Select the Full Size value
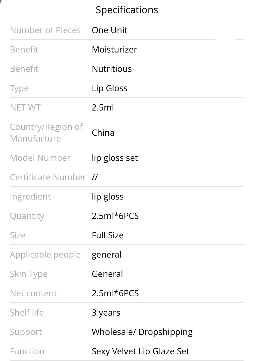 point(108,235)
